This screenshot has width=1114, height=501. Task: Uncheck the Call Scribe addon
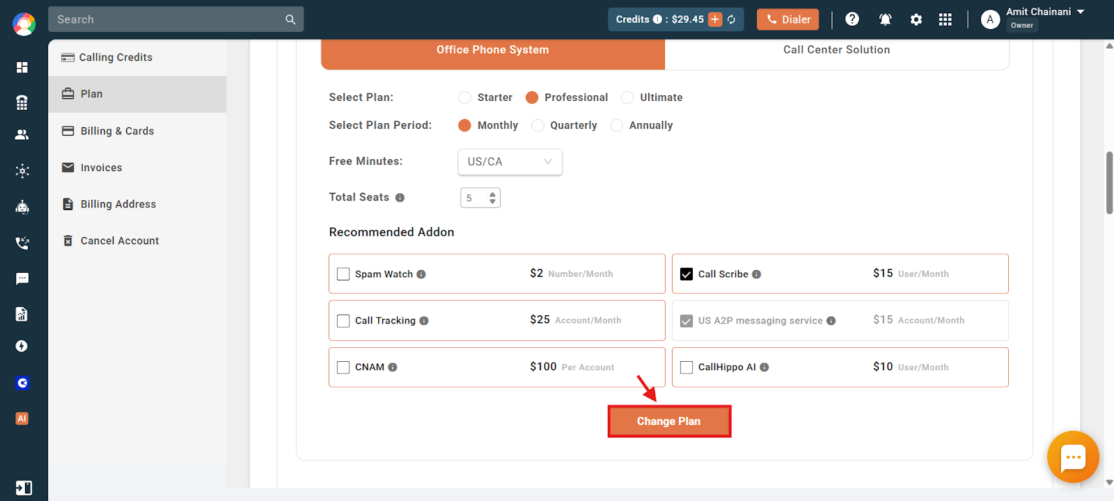pyautogui.click(x=687, y=274)
